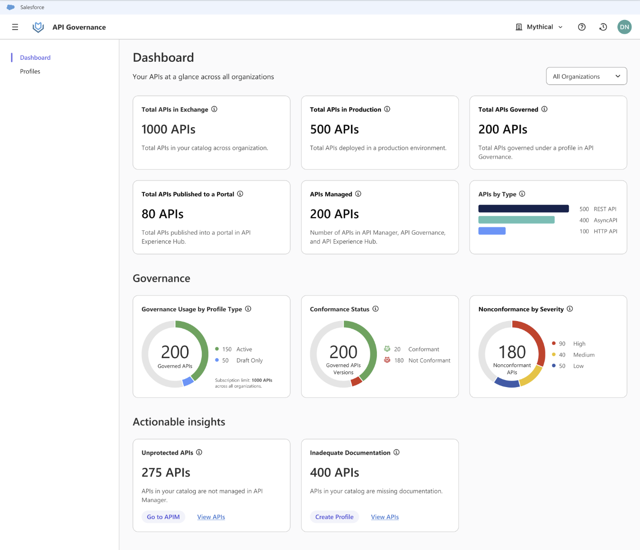
Task: Click the Salesforce cloud icon
Action: (11, 7)
